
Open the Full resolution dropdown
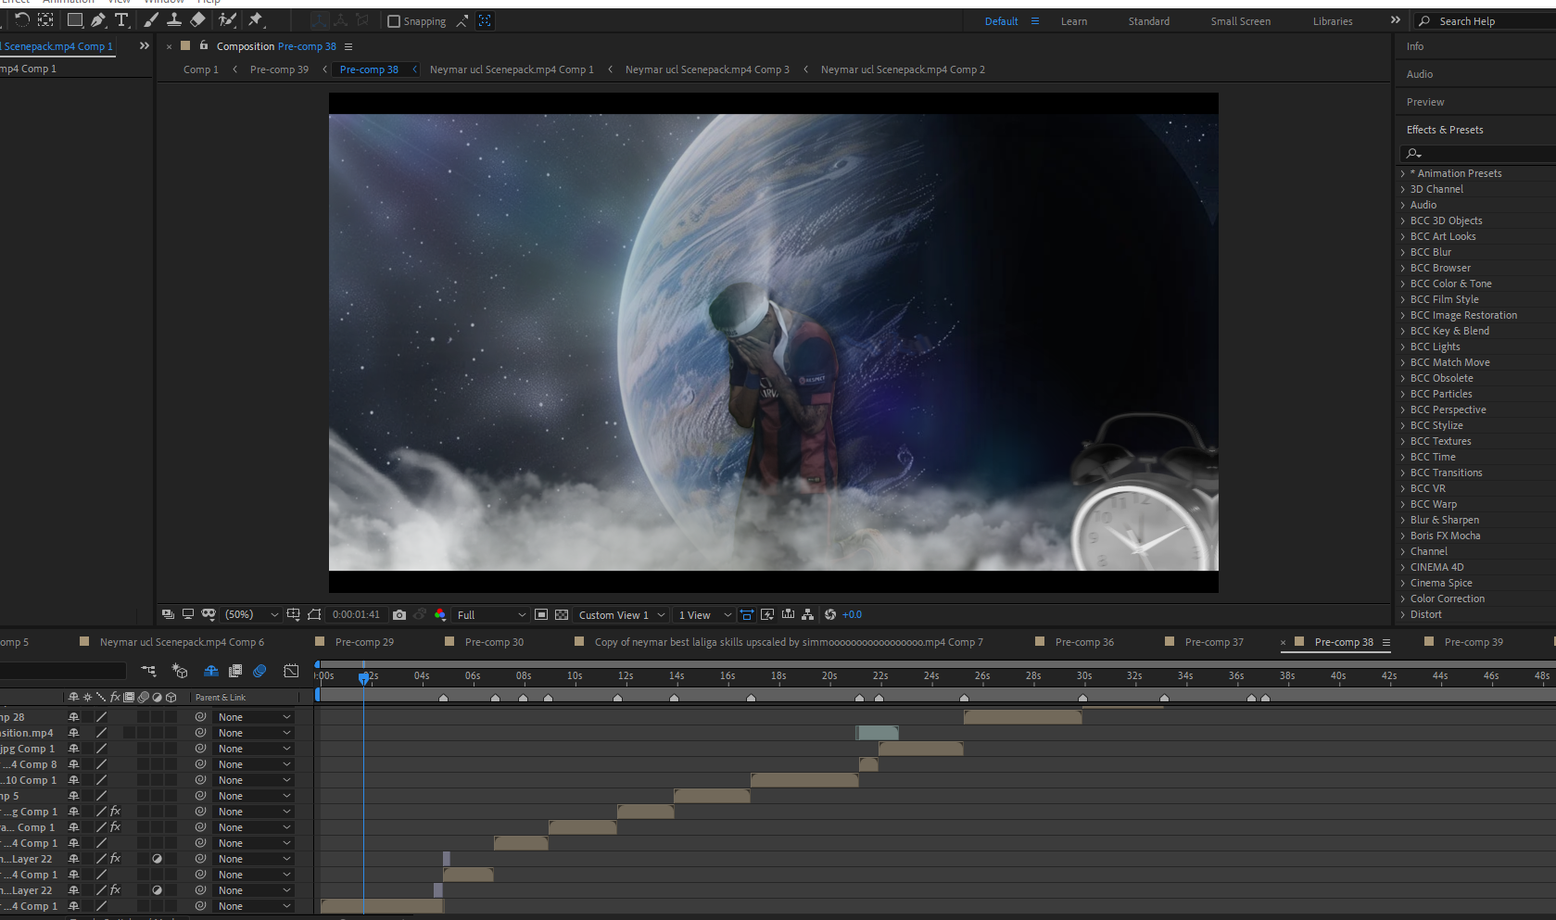pos(491,615)
